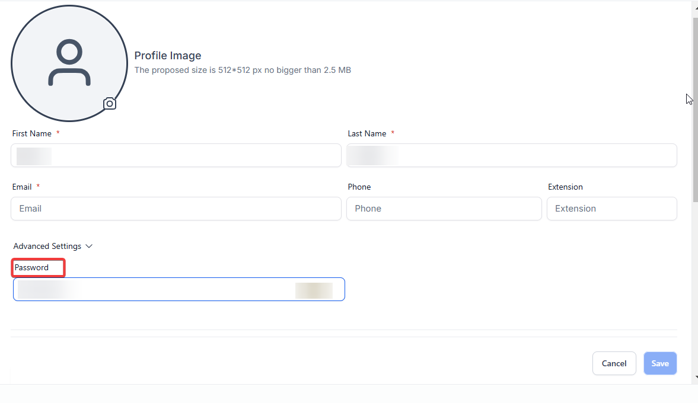Collapse the Advanced Settings chevron
Viewport: 698px width, 403px height.
tap(89, 246)
